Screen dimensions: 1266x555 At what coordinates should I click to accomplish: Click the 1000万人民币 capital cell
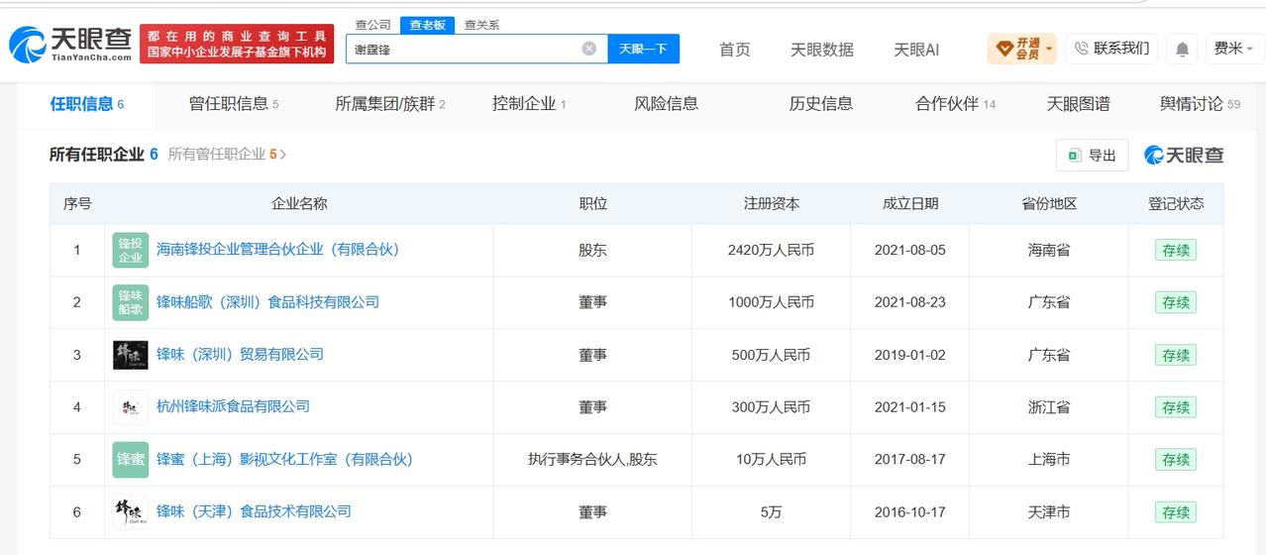(x=771, y=302)
